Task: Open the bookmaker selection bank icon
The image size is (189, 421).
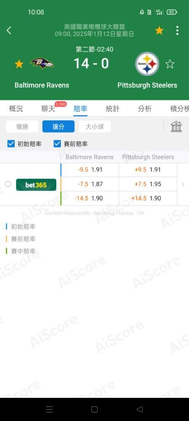Action: [176, 126]
